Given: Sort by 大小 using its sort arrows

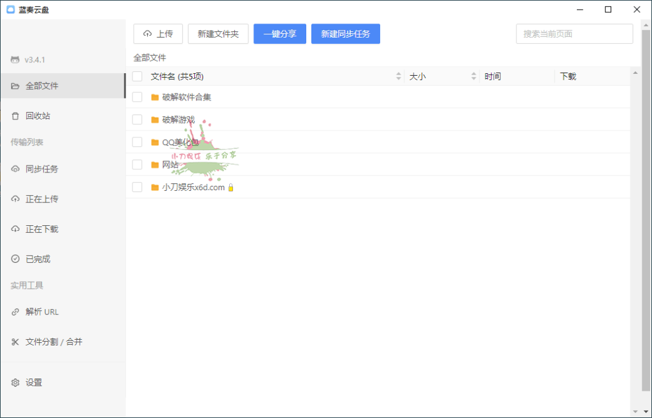Looking at the screenshot, I should (x=474, y=76).
